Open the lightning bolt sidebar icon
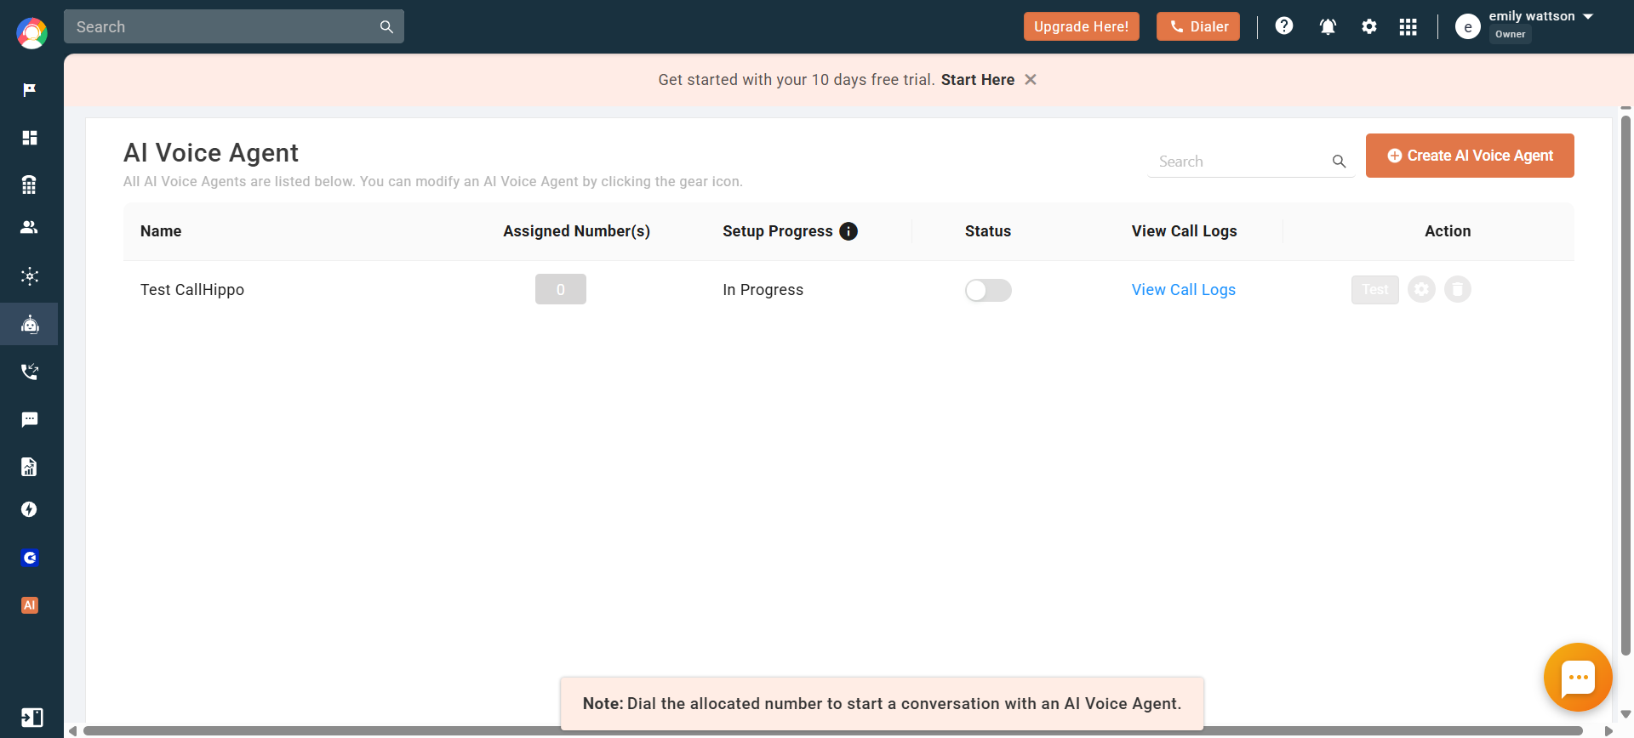 click(30, 509)
